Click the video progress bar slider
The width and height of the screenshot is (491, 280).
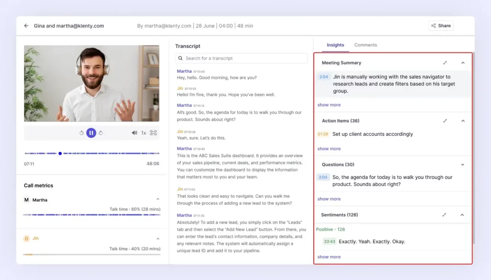click(x=59, y=153)
